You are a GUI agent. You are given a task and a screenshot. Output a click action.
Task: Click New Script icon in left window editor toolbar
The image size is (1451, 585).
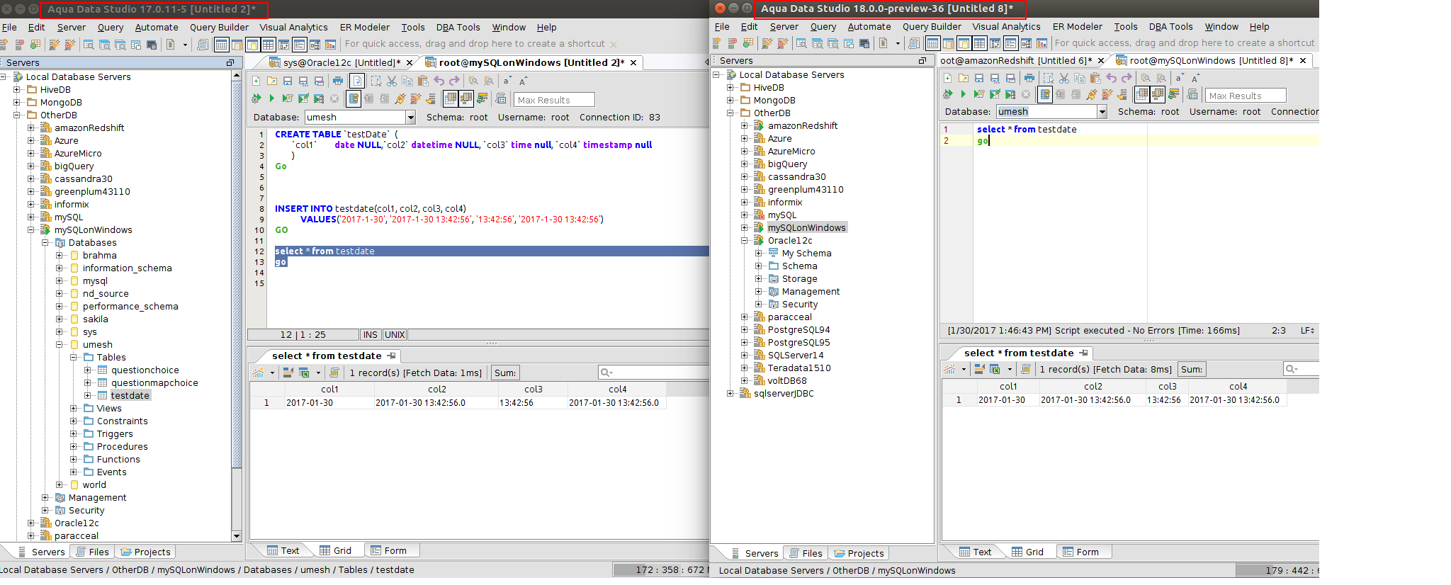click(x=256, y=81)
